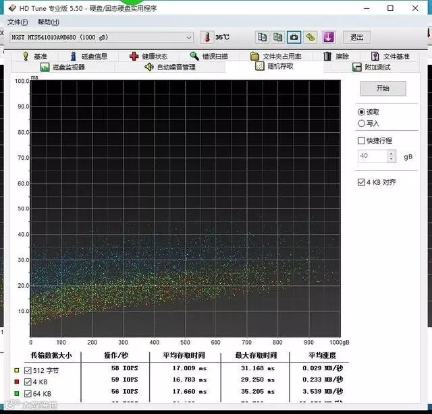Screen dimensions: 432x414
Task: Click the 平均速度 column header
Action: tap(323, 355)
